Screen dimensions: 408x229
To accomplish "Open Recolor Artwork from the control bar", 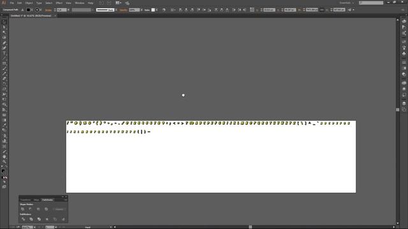I will click(x=164, y=10).
